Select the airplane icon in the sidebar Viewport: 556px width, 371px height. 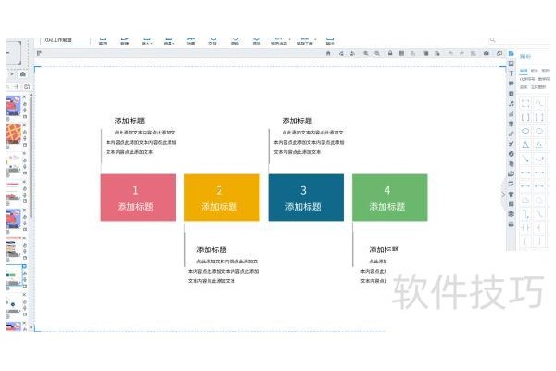[x=511, y=144]
